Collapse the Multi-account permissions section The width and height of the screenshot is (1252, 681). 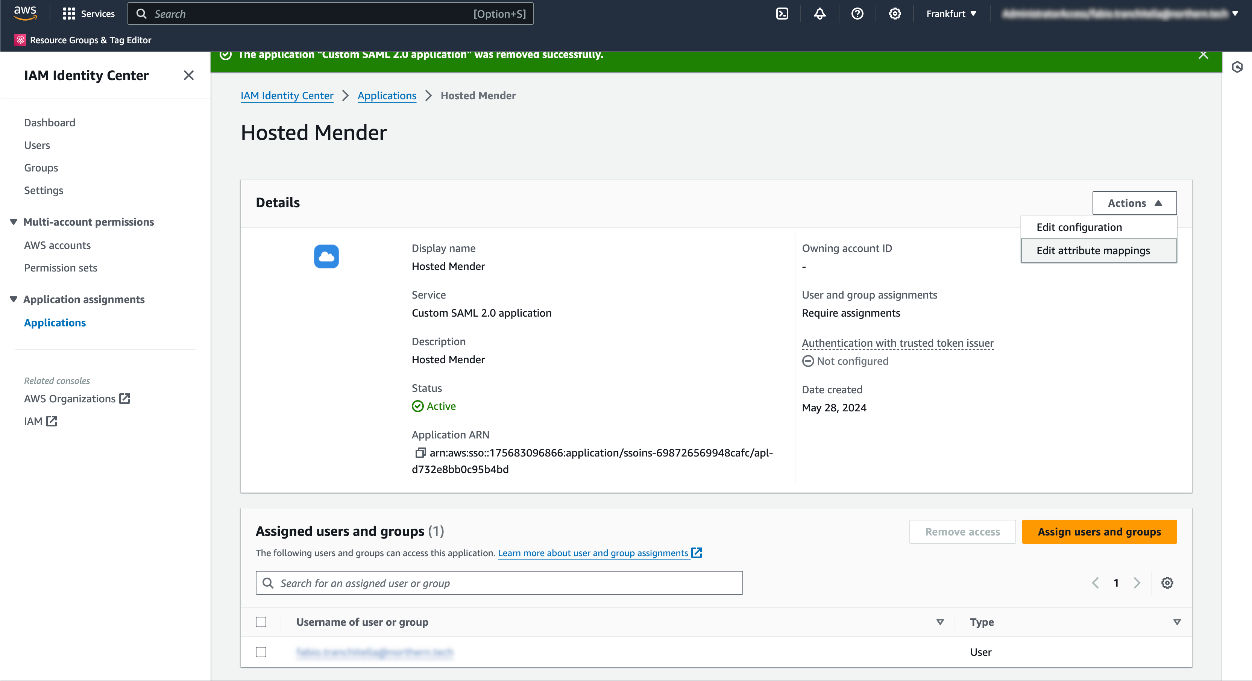14,222
